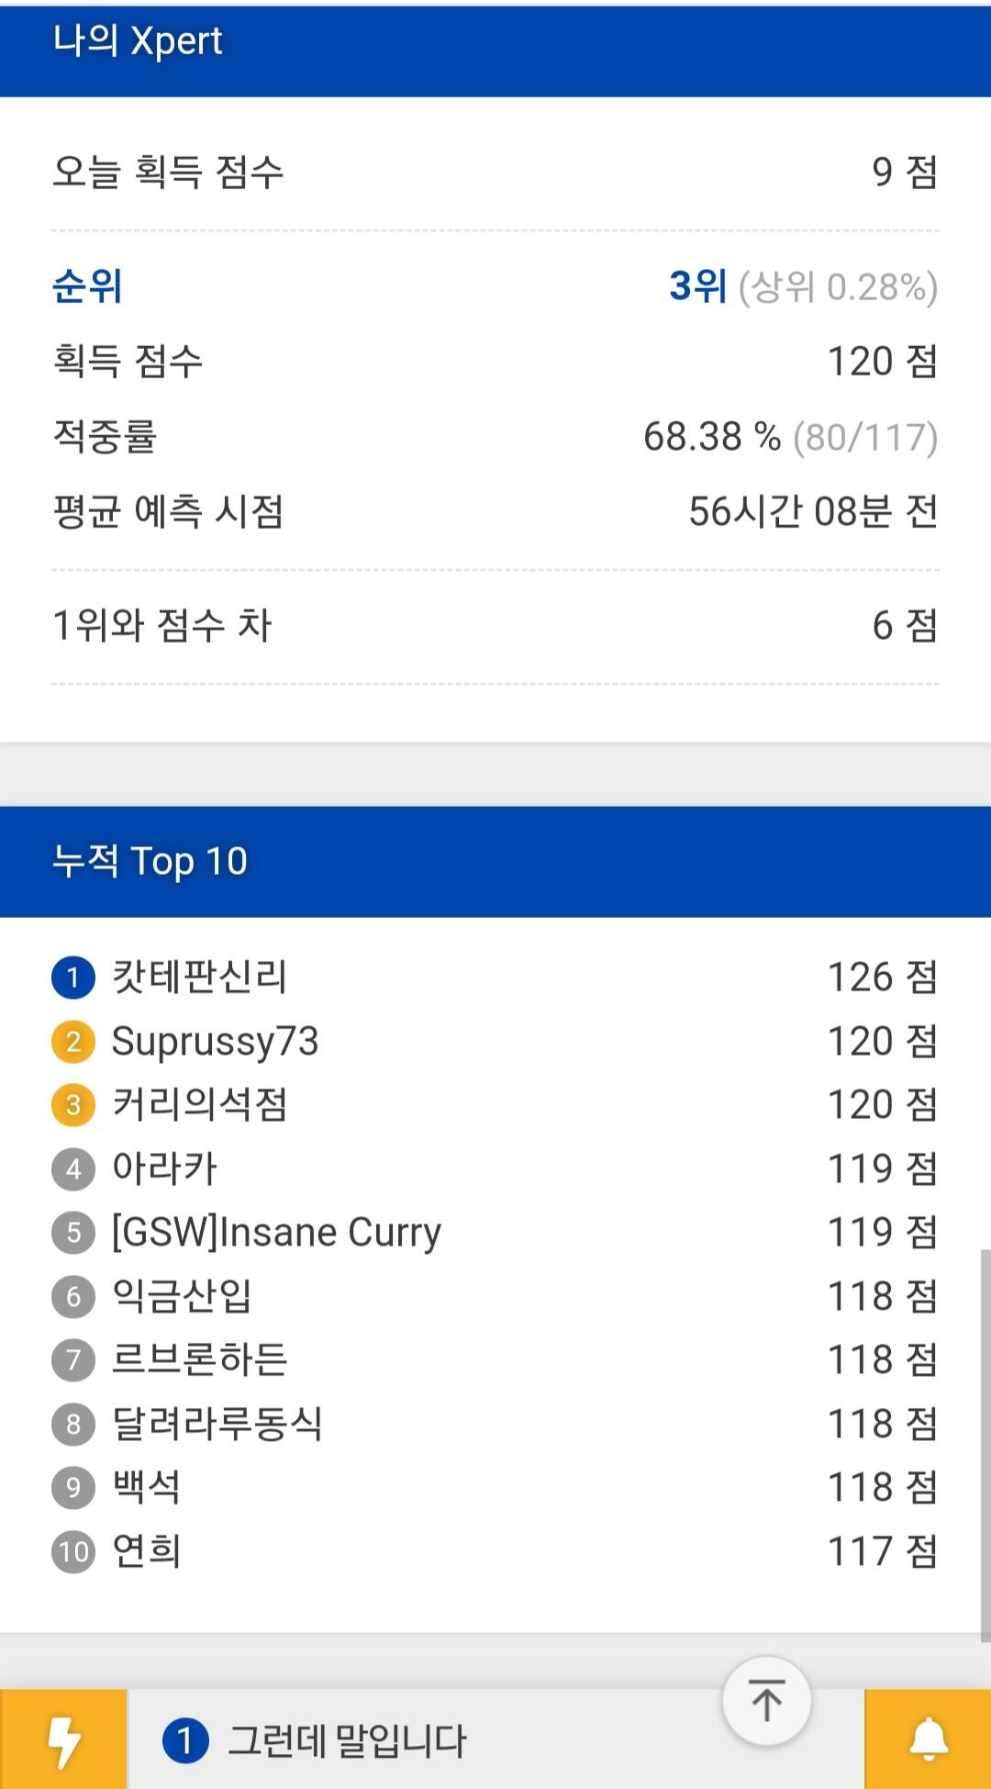Click the 순위 label row

(x=495, y=286)
